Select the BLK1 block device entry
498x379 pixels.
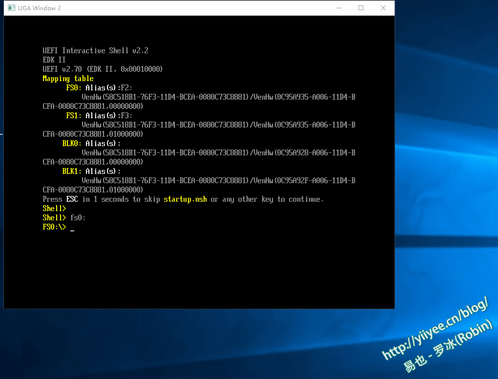70,171
